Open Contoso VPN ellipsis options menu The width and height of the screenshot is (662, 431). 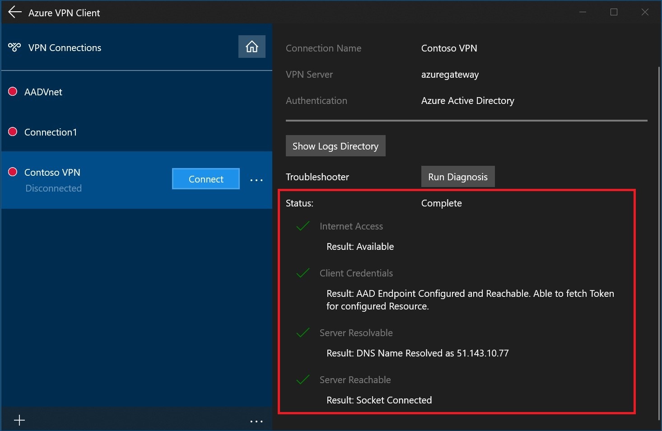[x=256, y=180]
